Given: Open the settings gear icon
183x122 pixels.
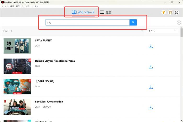Looking at the screenshot, I should 176,12.
